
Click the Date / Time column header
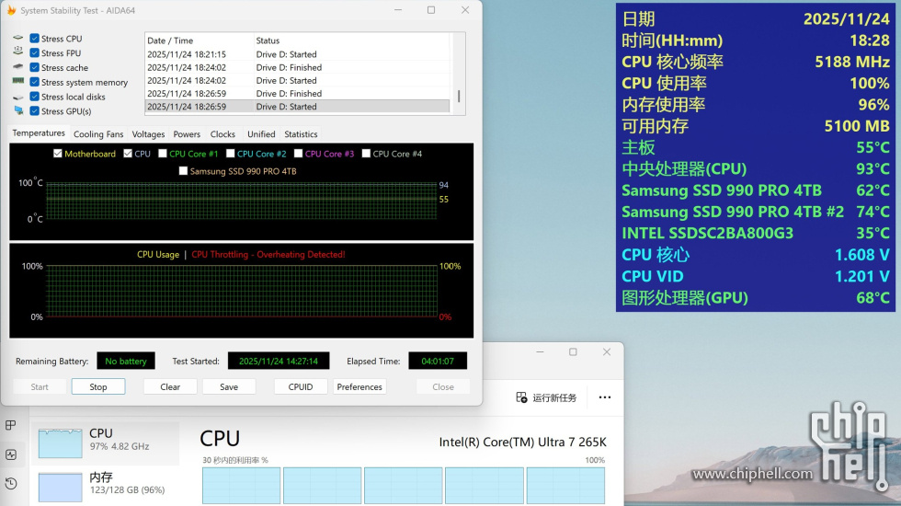(x=199, y=40)
